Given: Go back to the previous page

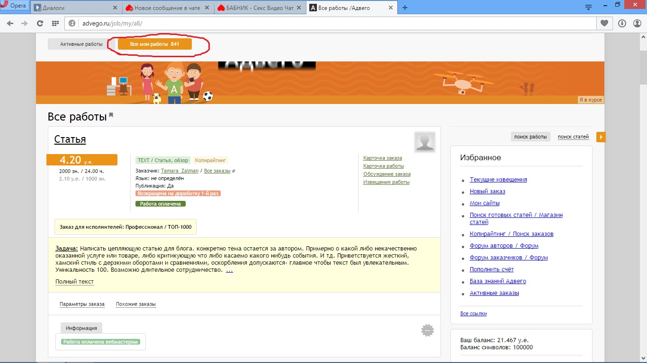Looking at the screenshot, I should (10, 23).
